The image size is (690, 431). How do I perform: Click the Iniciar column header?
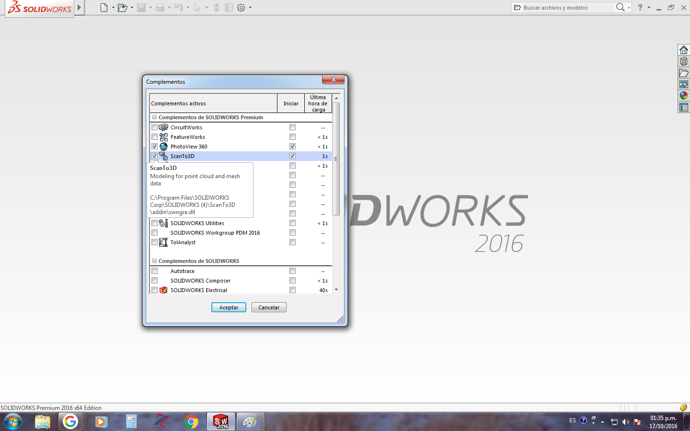click(291, 103)
